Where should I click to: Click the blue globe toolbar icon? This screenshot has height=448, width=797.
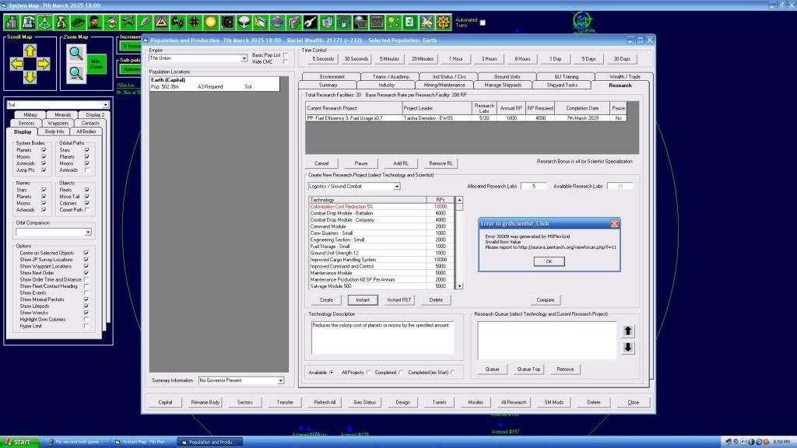(x=277, y=23)
